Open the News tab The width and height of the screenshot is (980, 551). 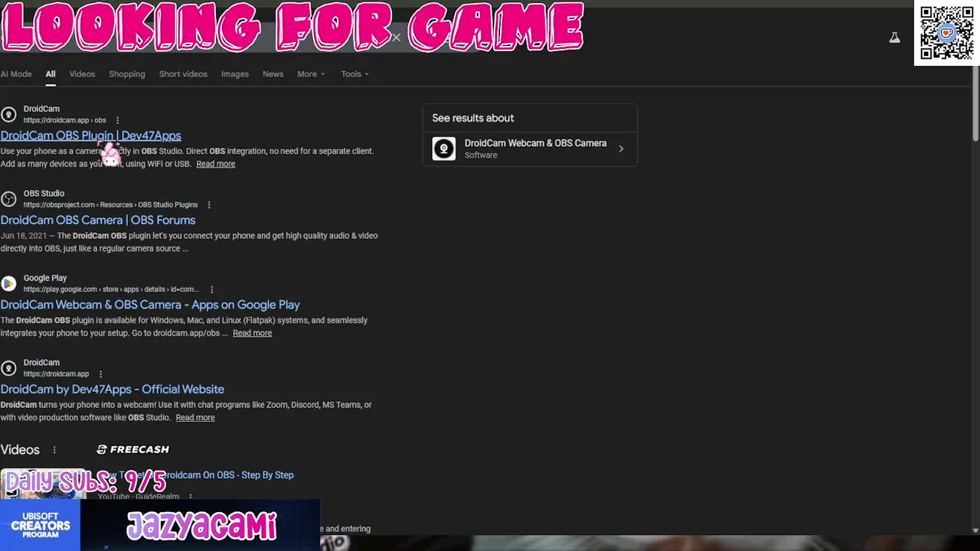pos(273,74)
